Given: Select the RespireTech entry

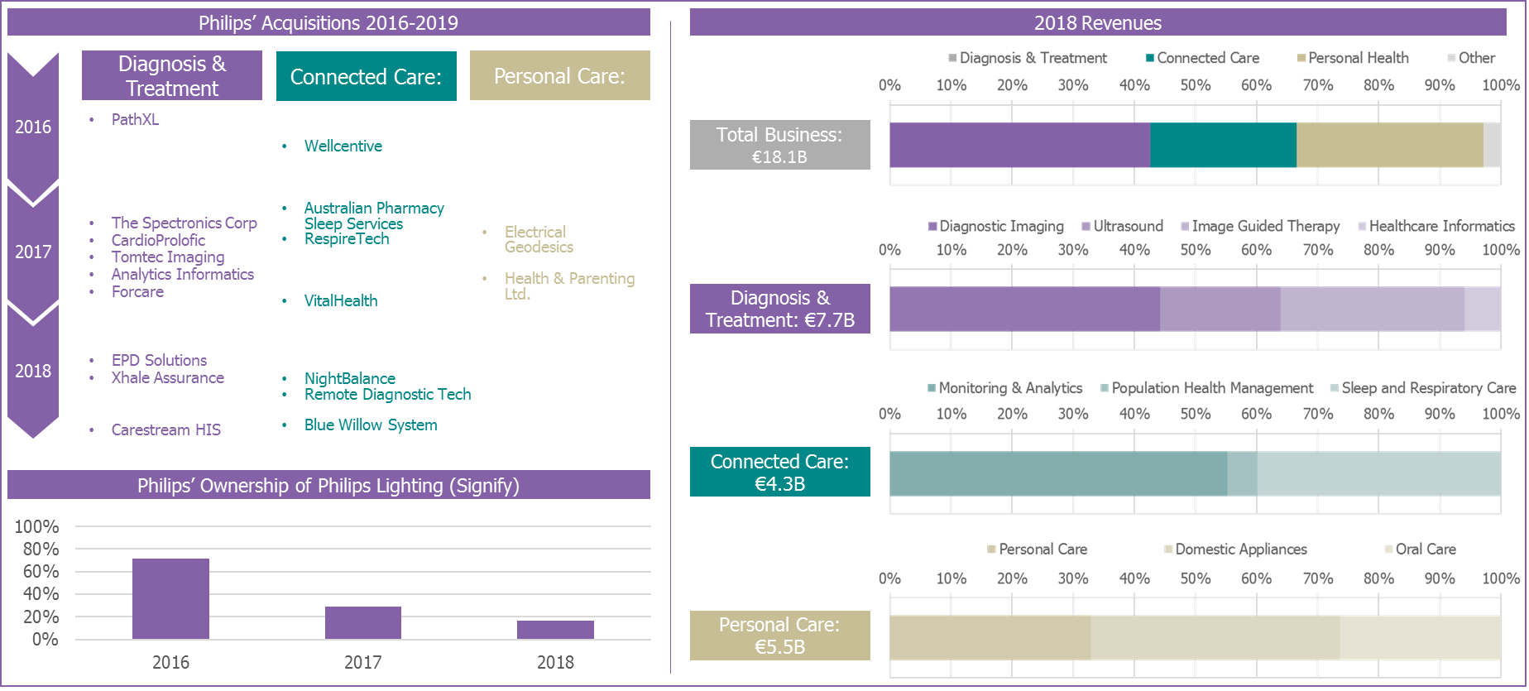Looking at the screenshot, I should 347,238.
